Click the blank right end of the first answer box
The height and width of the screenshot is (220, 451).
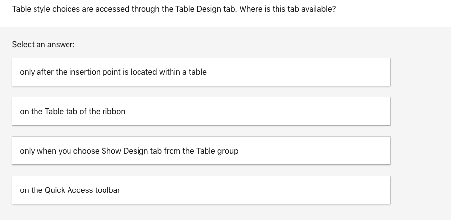pyautogui.click(x=345, y=72)
